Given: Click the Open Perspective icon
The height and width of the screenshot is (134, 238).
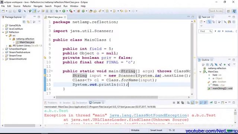Looking at the screenshot, I should 228,11.
